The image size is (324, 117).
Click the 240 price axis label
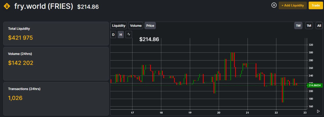pos(311,76)
